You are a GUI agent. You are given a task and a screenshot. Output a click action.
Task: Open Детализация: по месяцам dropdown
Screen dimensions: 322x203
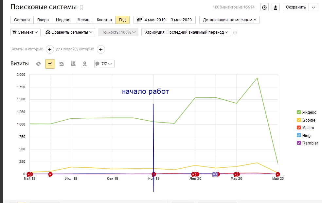click(229, 20)
